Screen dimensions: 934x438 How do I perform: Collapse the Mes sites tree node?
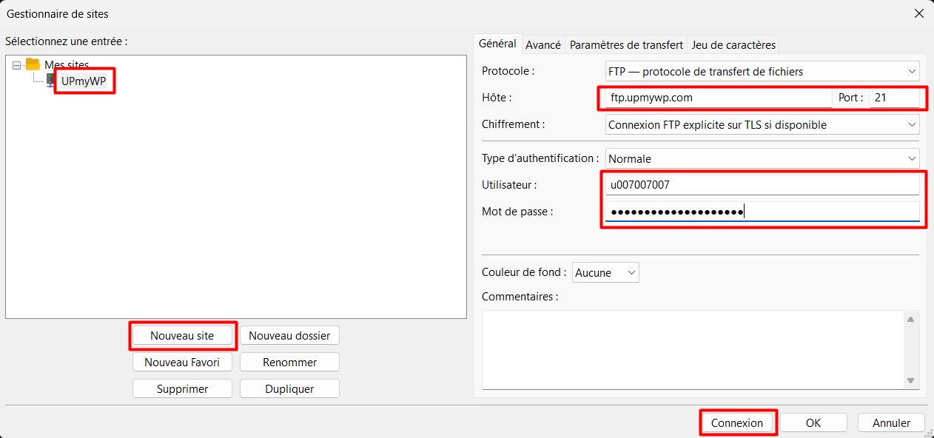(17, 65)
